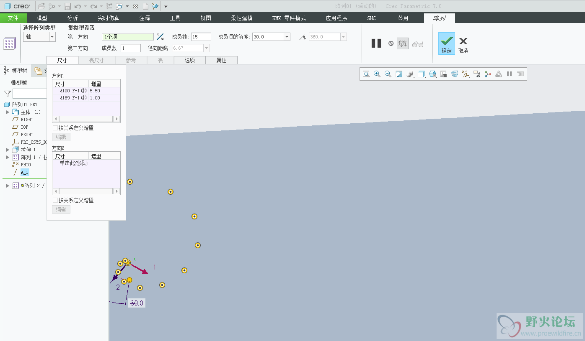Switch to the 柔性建模 ribbon tab
585x341 pixels.
tap(242, 18)
